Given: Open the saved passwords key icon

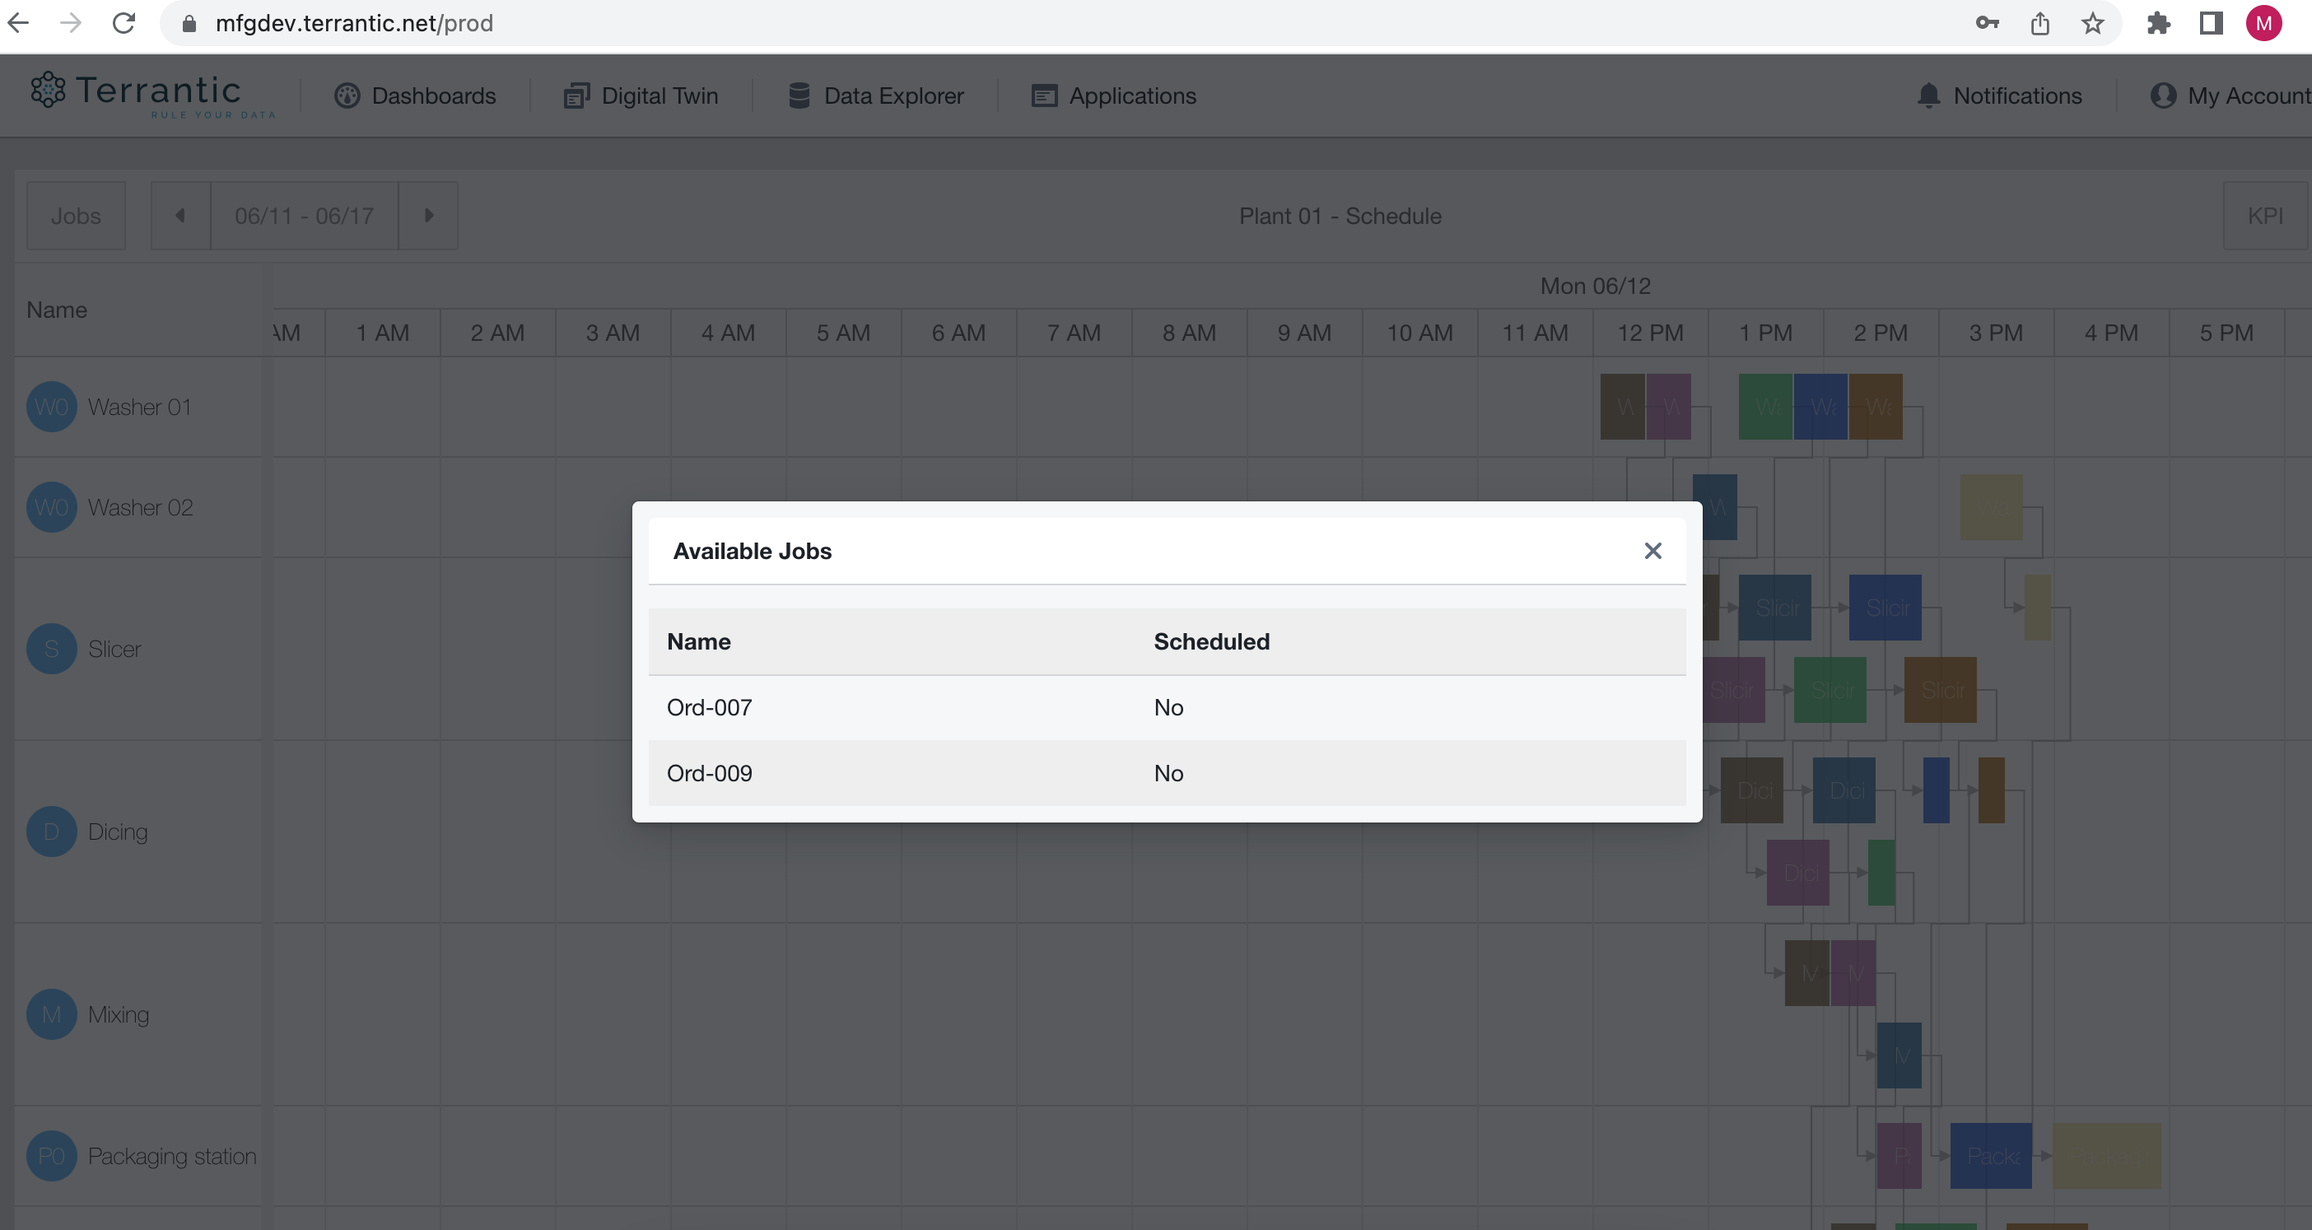Looking at the screenshot, I should click(x=1987, y=23).
